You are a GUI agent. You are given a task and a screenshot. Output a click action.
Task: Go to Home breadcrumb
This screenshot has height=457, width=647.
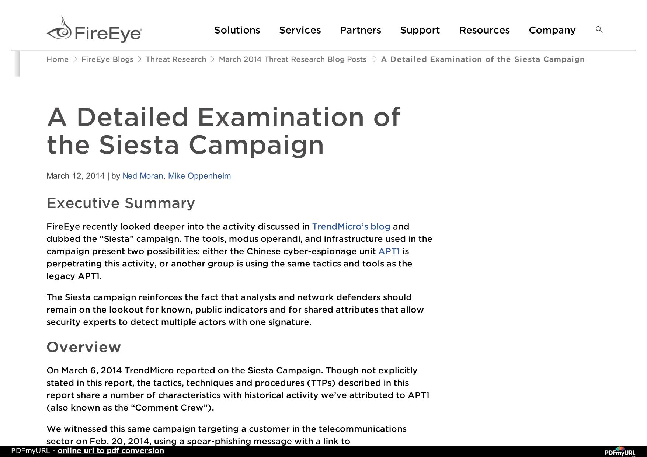click(x=58, y=59)
